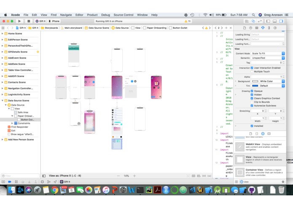Viewport: 293px width, 208px height.
Task: Show the Code Snippet library
Action: click(257, 133)
